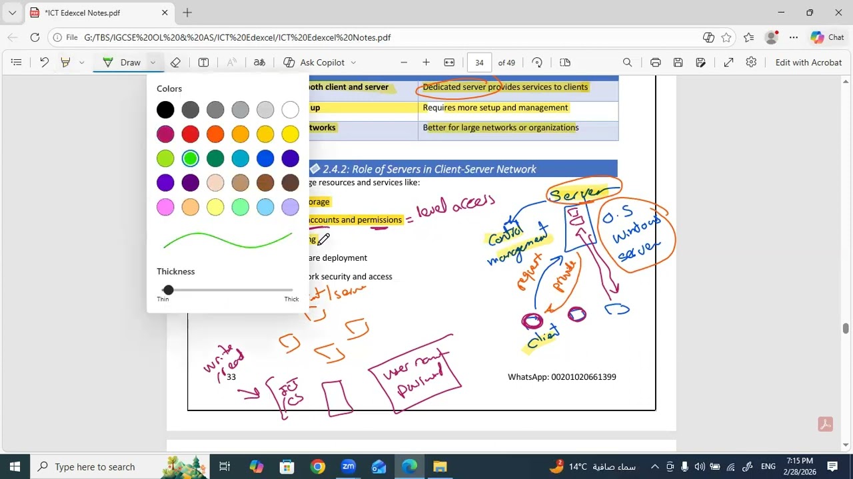Refresh the current page
Viewport: 853px width, 479px height.
pyautogui.click(x=35, y=37)
